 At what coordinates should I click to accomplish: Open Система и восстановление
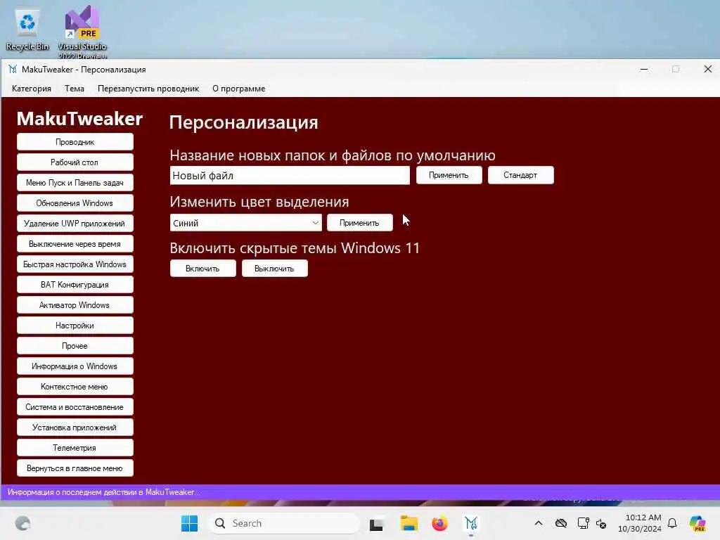(75, 407)
